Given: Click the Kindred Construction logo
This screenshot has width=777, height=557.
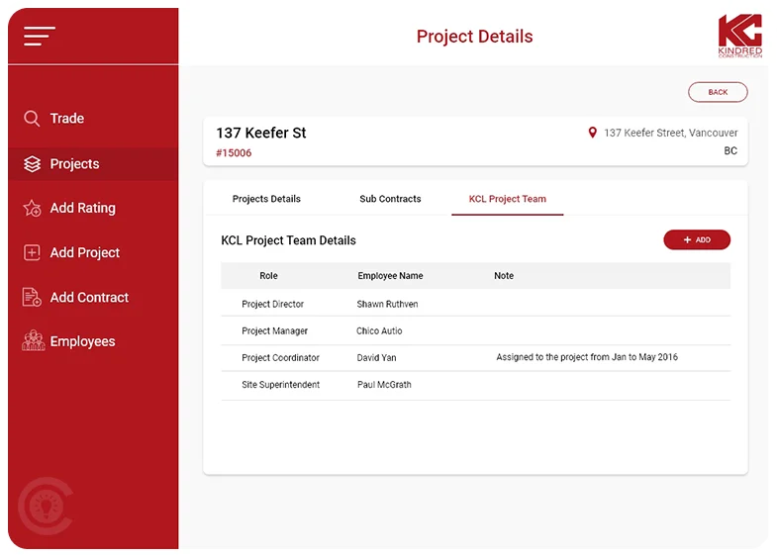Looking at the screenshot, I should 739,36.
